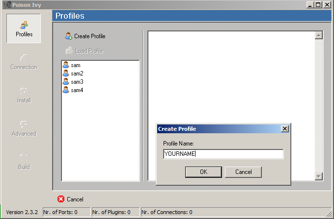The height and width of the screenshot is (219, 334).
Task: Select the profile icon beside sam4
Action: tap(66, 90)
